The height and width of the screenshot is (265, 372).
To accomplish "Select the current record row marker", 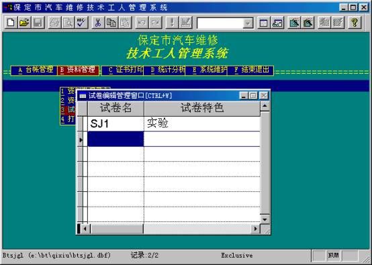I will 81,140.
